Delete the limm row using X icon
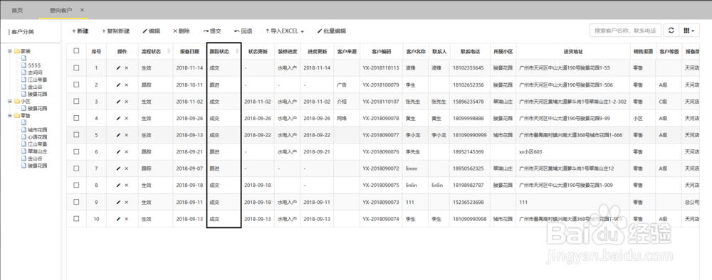Screen dimensions: 712x280 click(x=127, y=168)
